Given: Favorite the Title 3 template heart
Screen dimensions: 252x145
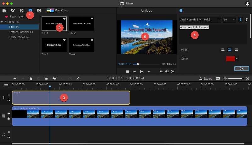Looking at the screenshot, I should point(65,40).
